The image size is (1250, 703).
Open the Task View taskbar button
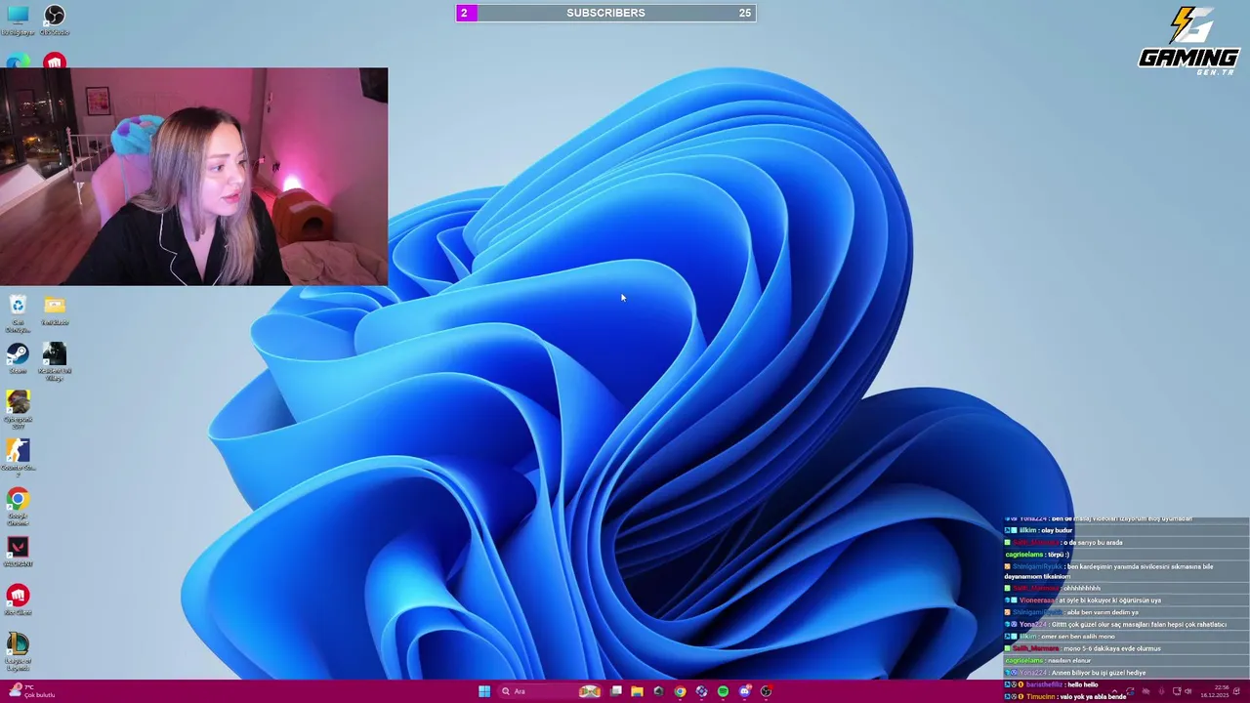pyautogui.click(x=616, y=691)
